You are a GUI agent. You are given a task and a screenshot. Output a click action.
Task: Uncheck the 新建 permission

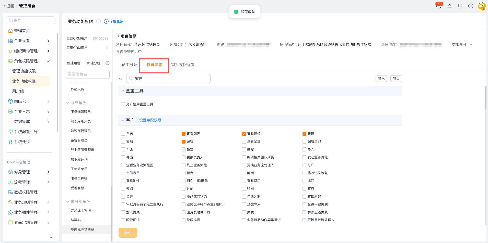[x=304, y=134]
